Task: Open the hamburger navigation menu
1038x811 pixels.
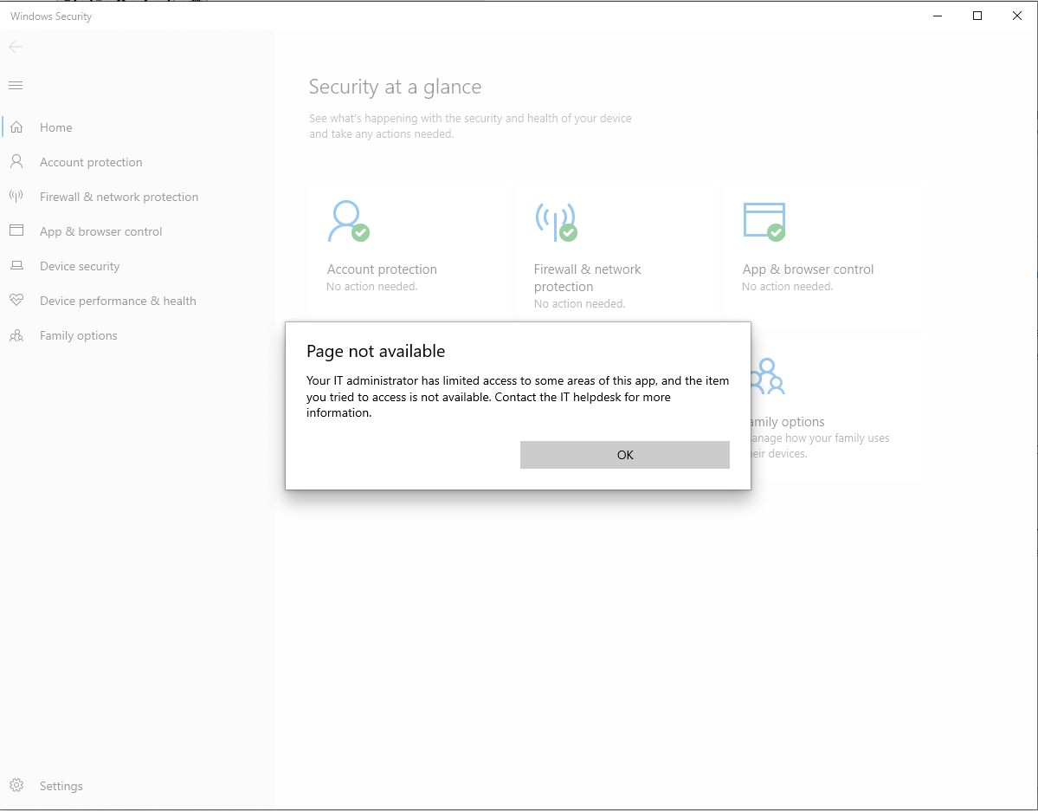Action: pyautogui.click(x=16, y=86)
